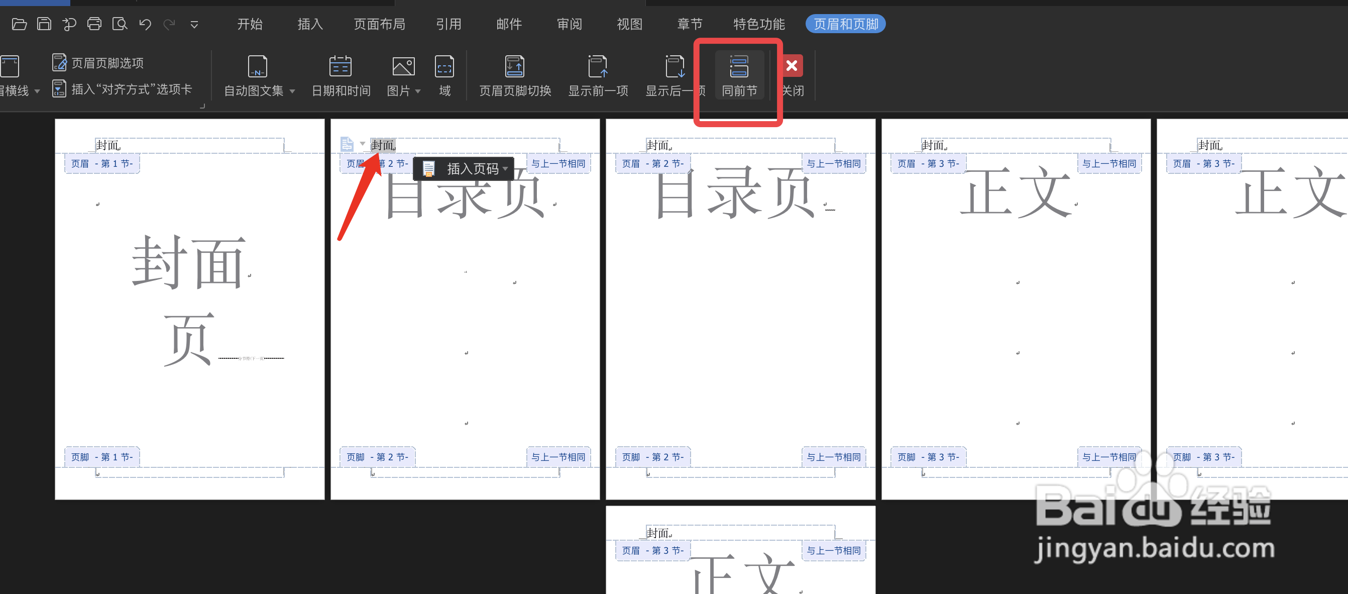Click the Open folder icon
This screenshot has width=1348, height=594.
click(19, 24)
